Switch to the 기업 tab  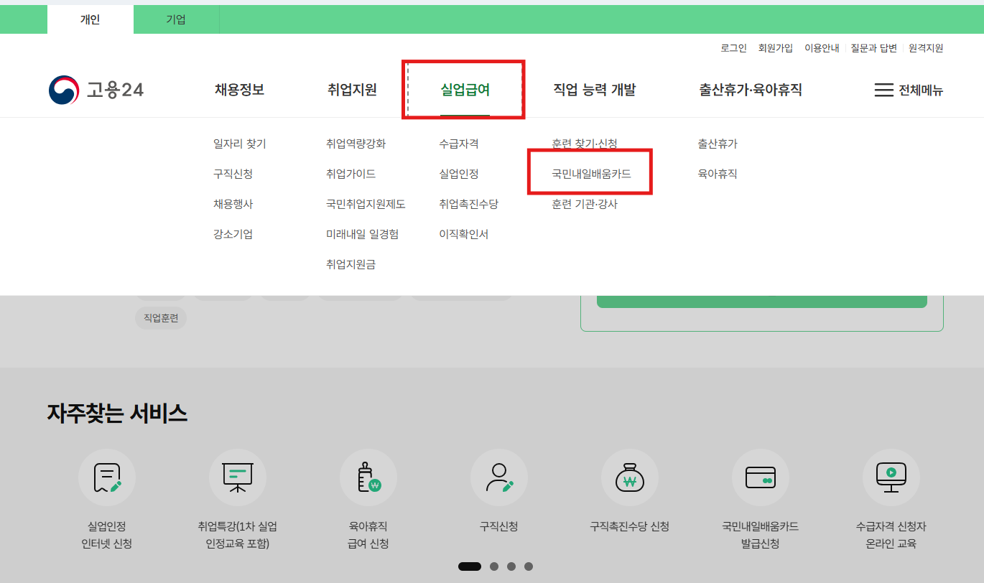click(x=176, y=19)
